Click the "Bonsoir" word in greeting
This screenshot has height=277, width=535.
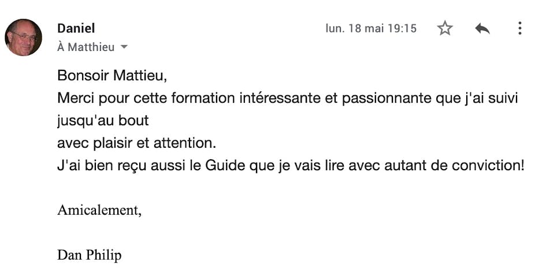coord(83,75)
